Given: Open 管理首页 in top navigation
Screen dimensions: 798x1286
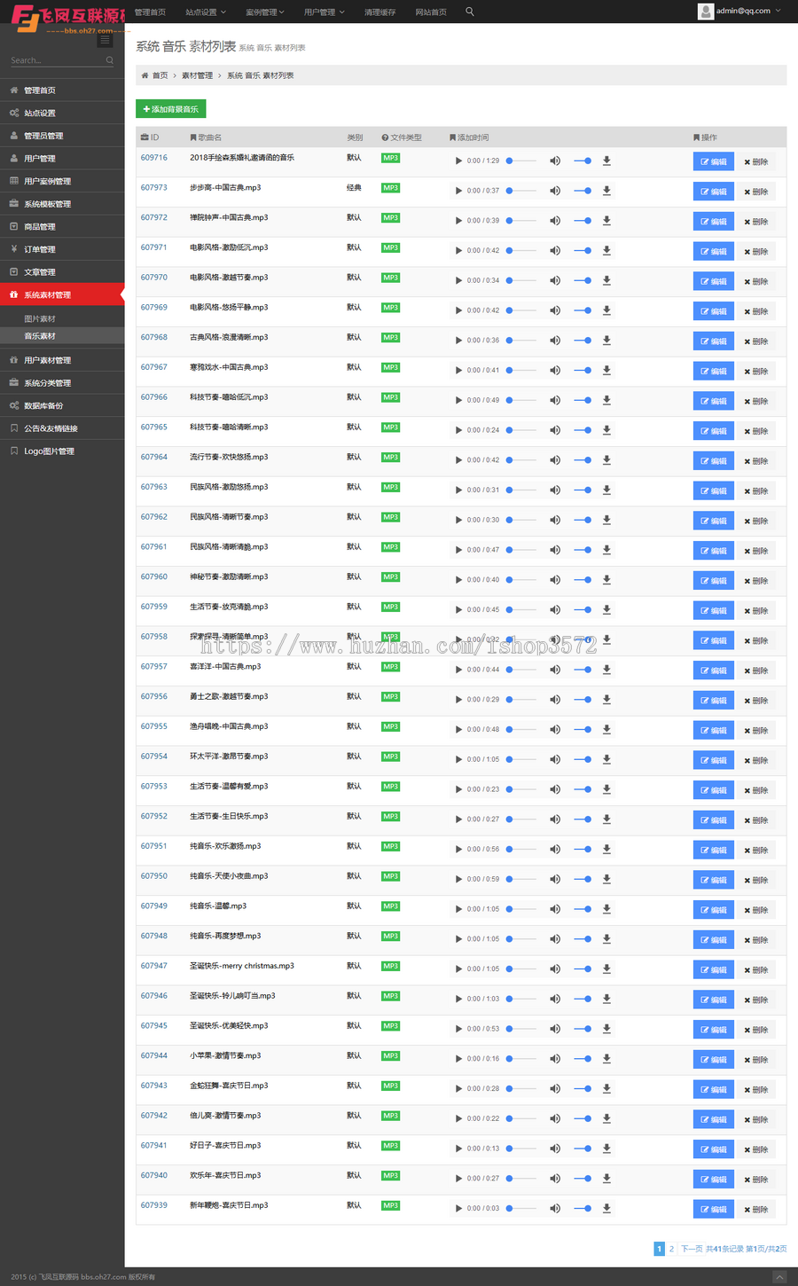Looking at the screenshot, I should pyautogui.click(x=150, y=12).
